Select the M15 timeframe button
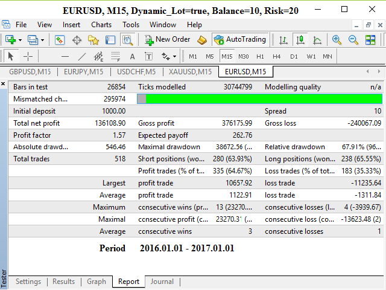386x290 pixels. click(x=227, y=56)
